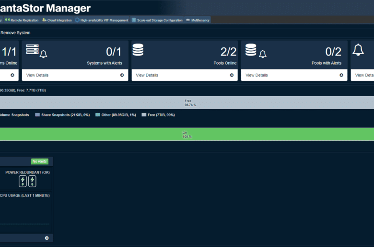374x247 pixels.
Task: Select the Multitenancy tab
Action: tap(198, 20)
